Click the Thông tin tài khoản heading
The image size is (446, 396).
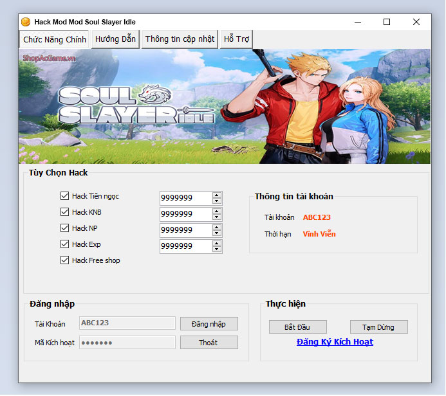tap(294, 196)
